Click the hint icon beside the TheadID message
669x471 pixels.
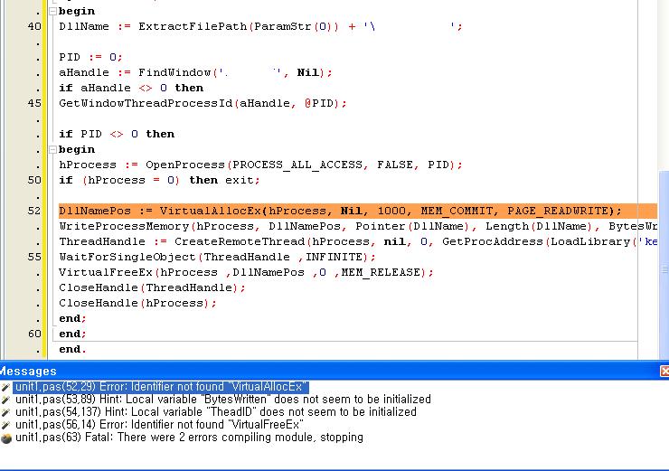click(5, 412)
